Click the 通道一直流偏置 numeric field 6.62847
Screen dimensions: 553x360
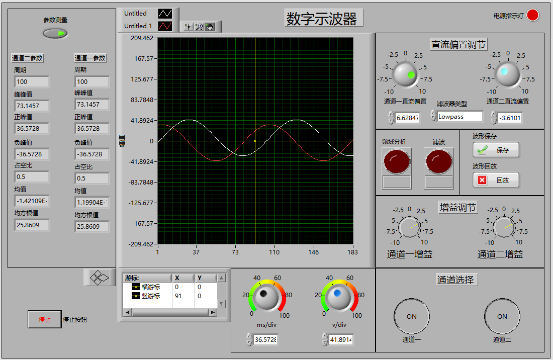click(407, 118)
